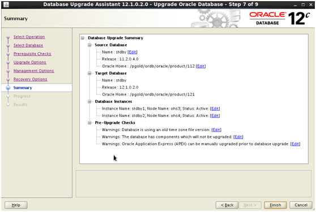316x212 pixels.
Task: Click the Summary step bullet icon
Action: coord(8,88)
